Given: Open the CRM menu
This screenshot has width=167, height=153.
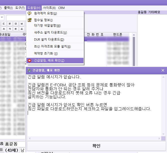Looking at the screenshot, I should (61, 8).
